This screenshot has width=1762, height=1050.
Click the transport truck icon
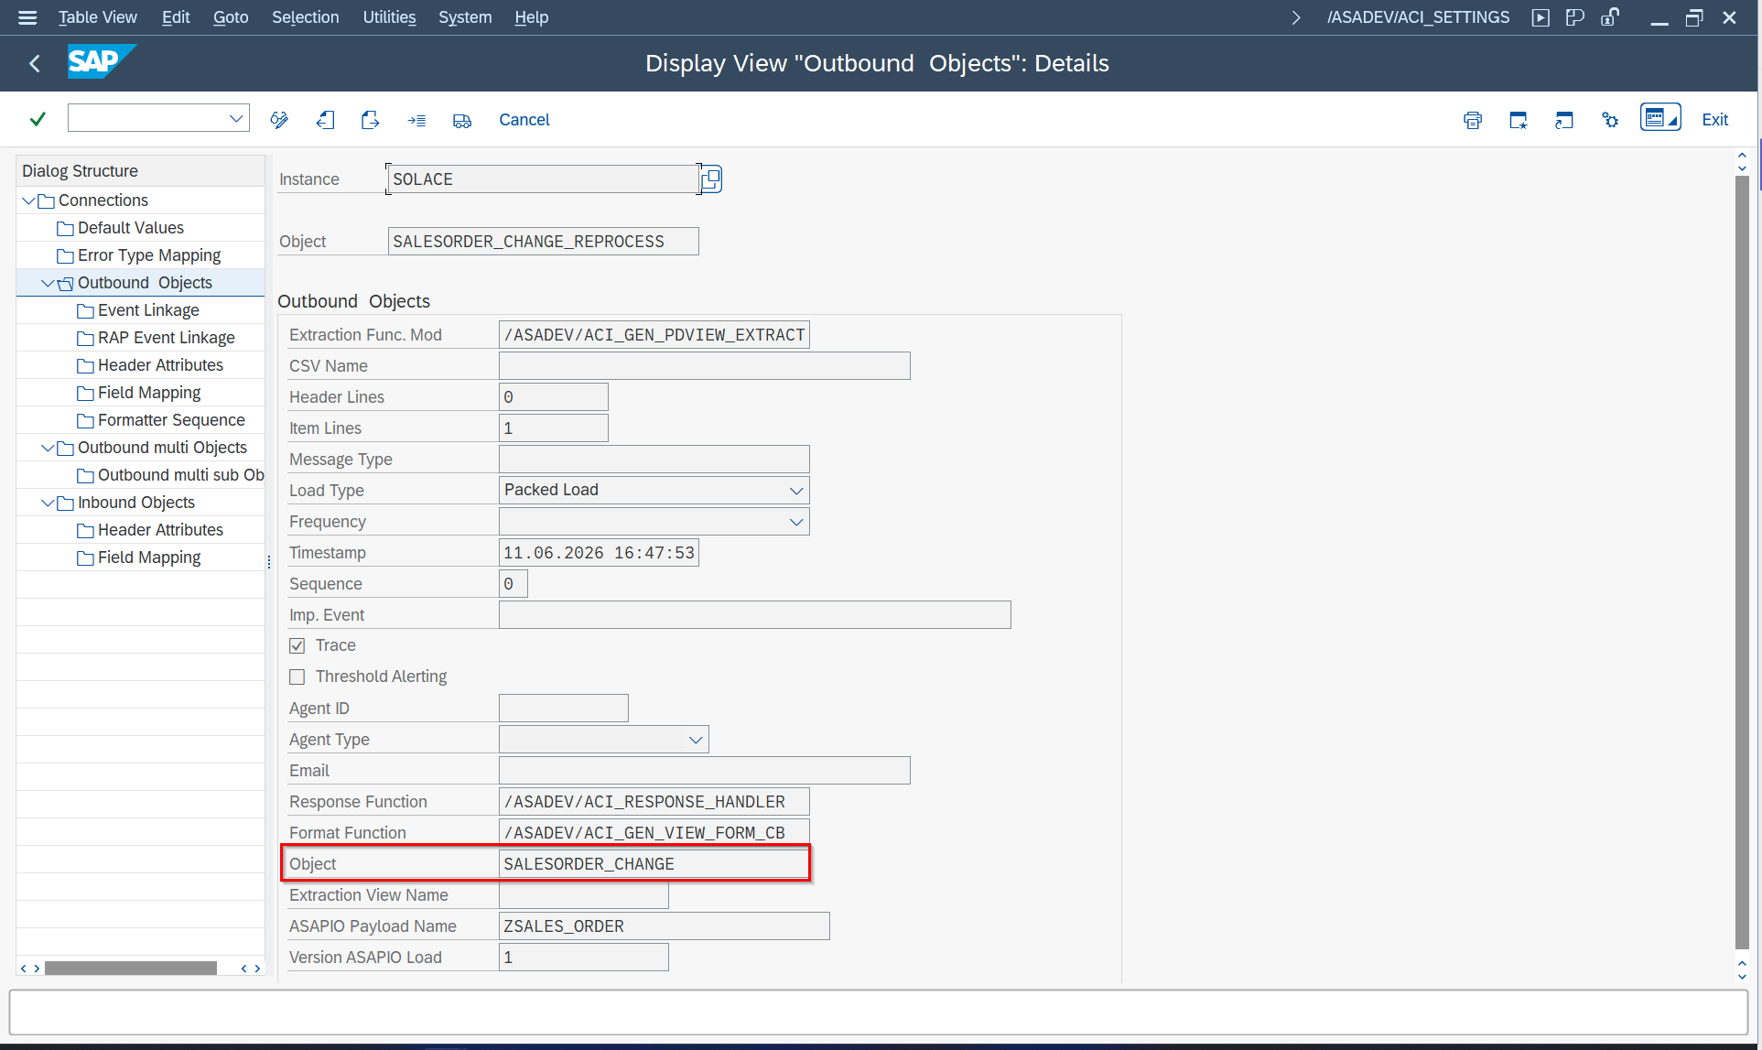(x=462, y=121)
